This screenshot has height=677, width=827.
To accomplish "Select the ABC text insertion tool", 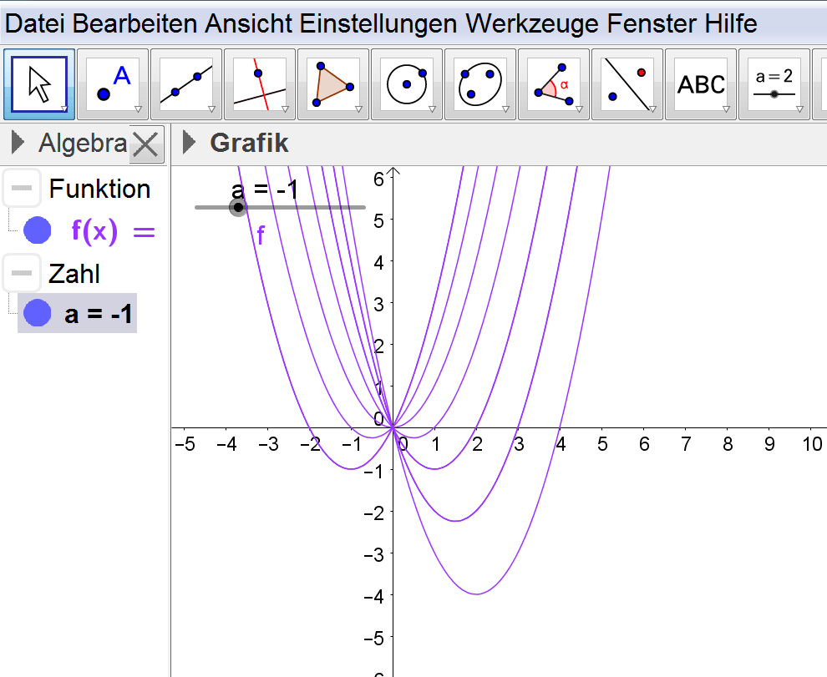I will [x=701, y=84].
